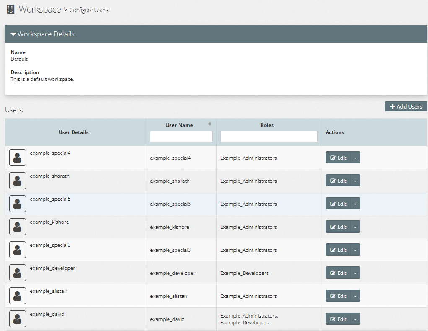Focus the Roles filter input box
This screenshot has width=428, height=331.
tap(269, 137)
